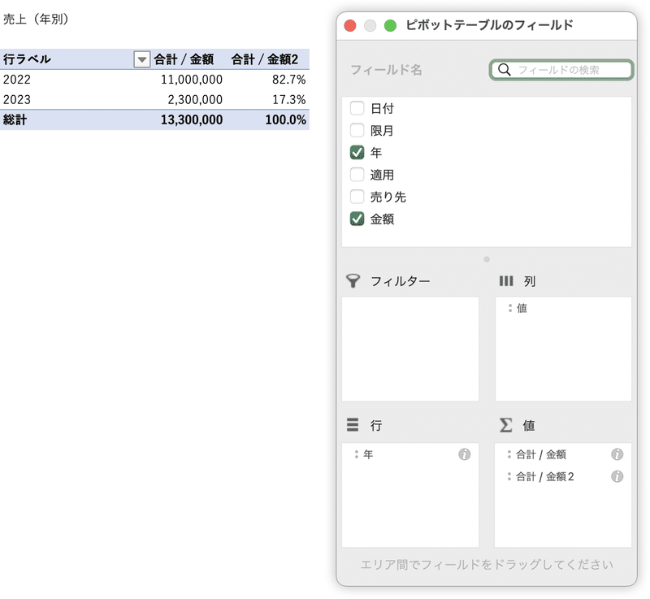Click the 売上（年別） title cell
This screenshot has width=650, height=599.
pos(36,19)
